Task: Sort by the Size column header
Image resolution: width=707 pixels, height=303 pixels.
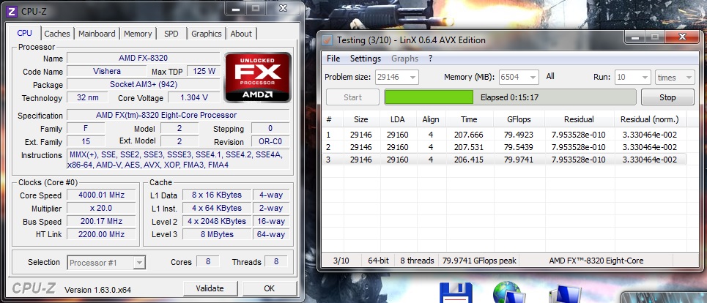Action: (360, 119)
